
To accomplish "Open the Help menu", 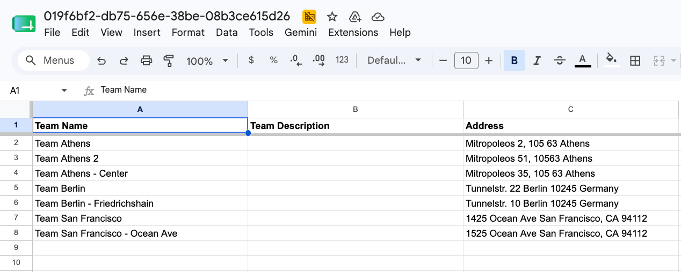I will pos(400,33).
